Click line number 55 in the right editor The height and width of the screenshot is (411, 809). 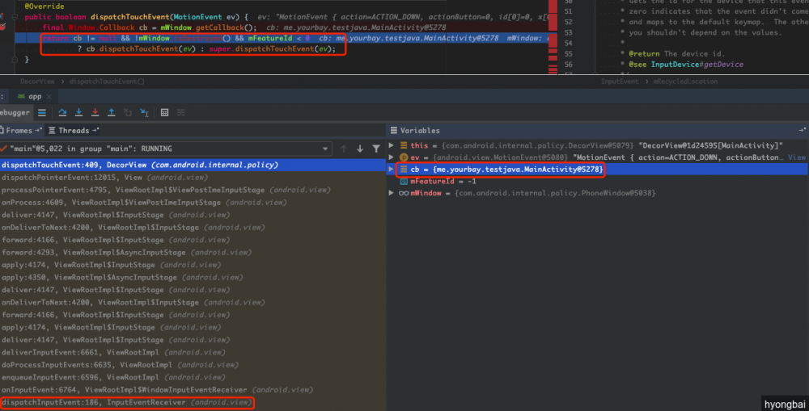[568, 53]
